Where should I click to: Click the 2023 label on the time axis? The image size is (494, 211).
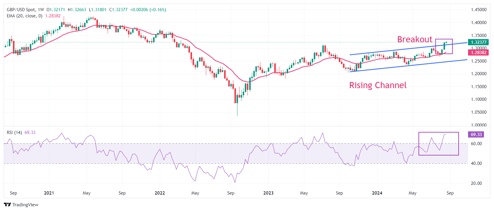click(268, 193)
